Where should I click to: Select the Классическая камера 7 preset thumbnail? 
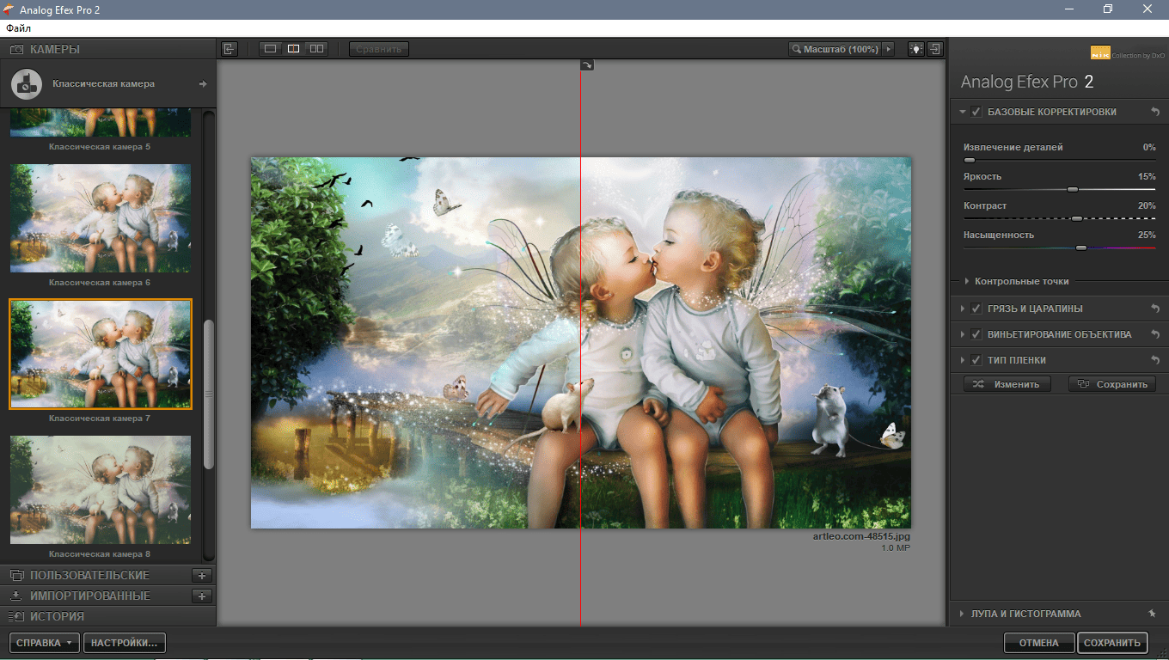point(101,354)
